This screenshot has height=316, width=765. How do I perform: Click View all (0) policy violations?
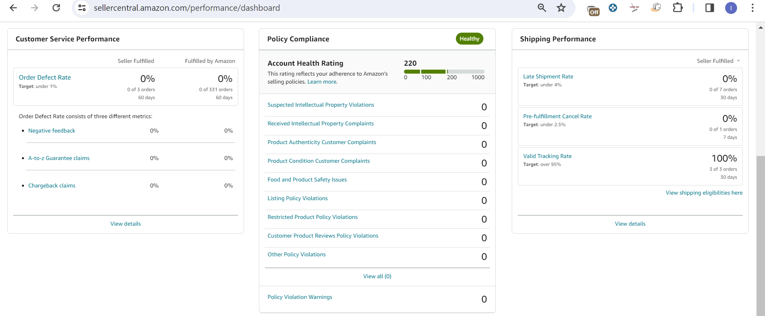pyautogui.click(x=377, y=276)
